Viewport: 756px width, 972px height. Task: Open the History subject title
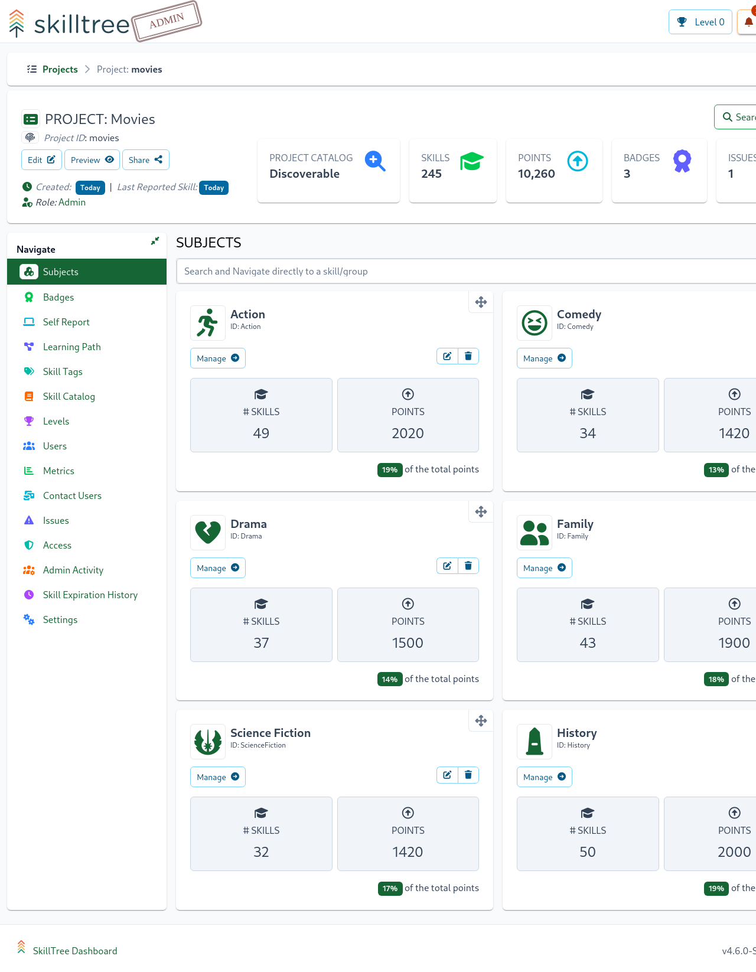point(576,733)
